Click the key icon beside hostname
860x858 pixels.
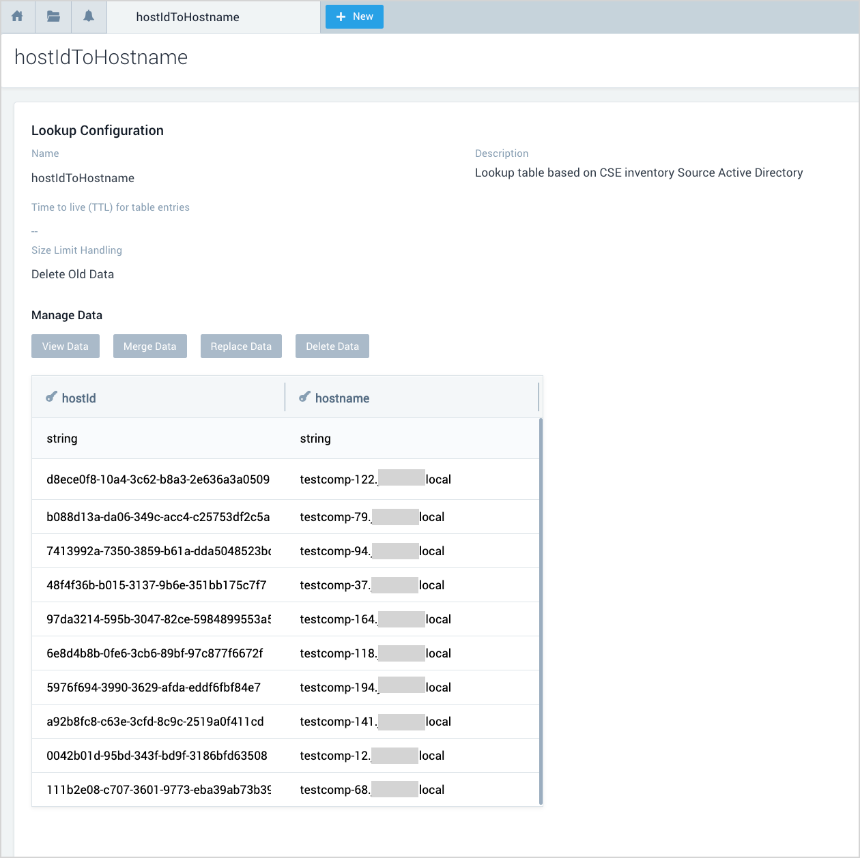pyautogui.click(x=304, y=397)
